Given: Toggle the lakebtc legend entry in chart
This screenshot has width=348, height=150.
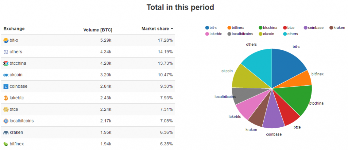Looking at the screenshot, I should [x=213, y=34].
